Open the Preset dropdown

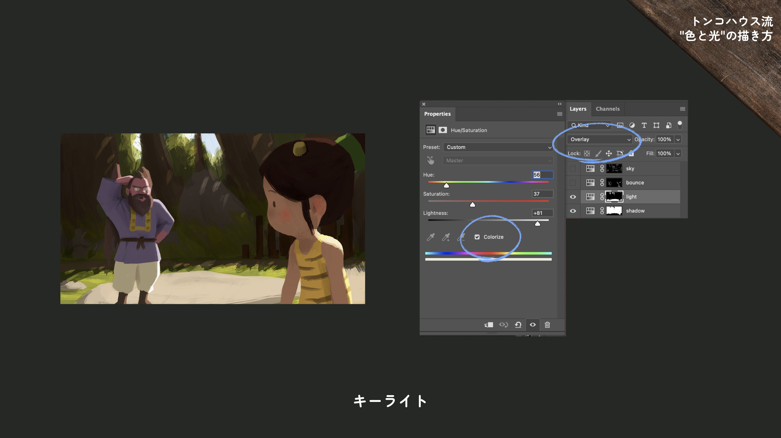click(498, 147)
